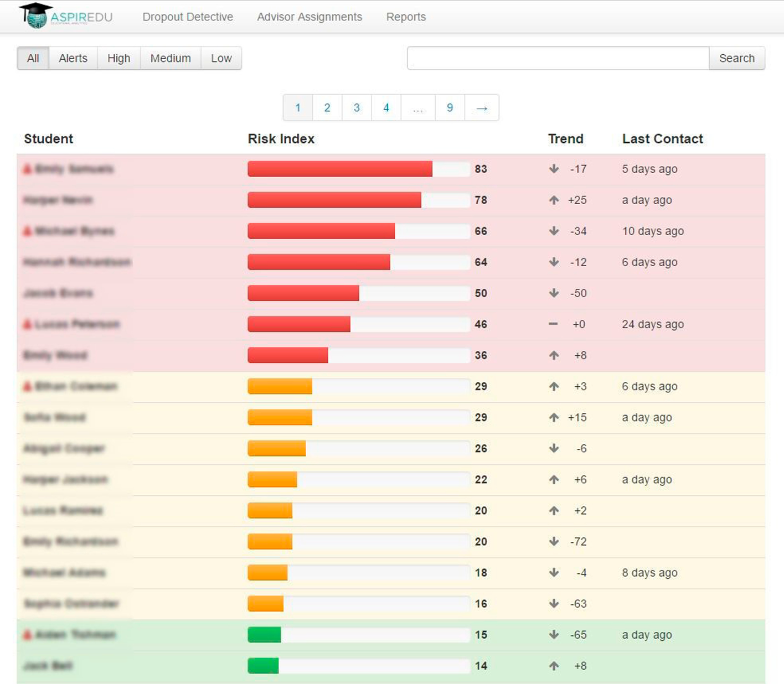Click the up arrow beside trend +6

pos(554,479)
